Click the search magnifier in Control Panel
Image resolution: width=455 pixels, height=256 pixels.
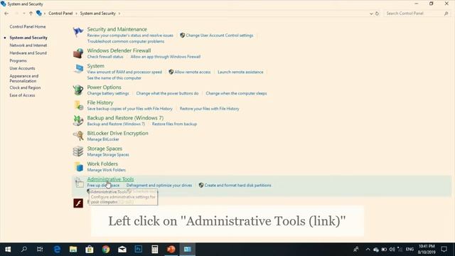click(x=446, y=14)
